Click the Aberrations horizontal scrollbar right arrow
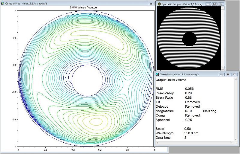The width and height of the screenshot is (240, 154). point(232,143)
